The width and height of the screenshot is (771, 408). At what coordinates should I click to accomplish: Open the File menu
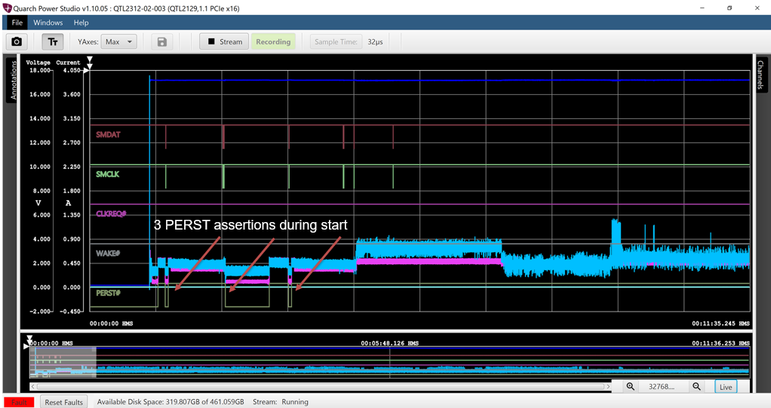tap(17, 23)
